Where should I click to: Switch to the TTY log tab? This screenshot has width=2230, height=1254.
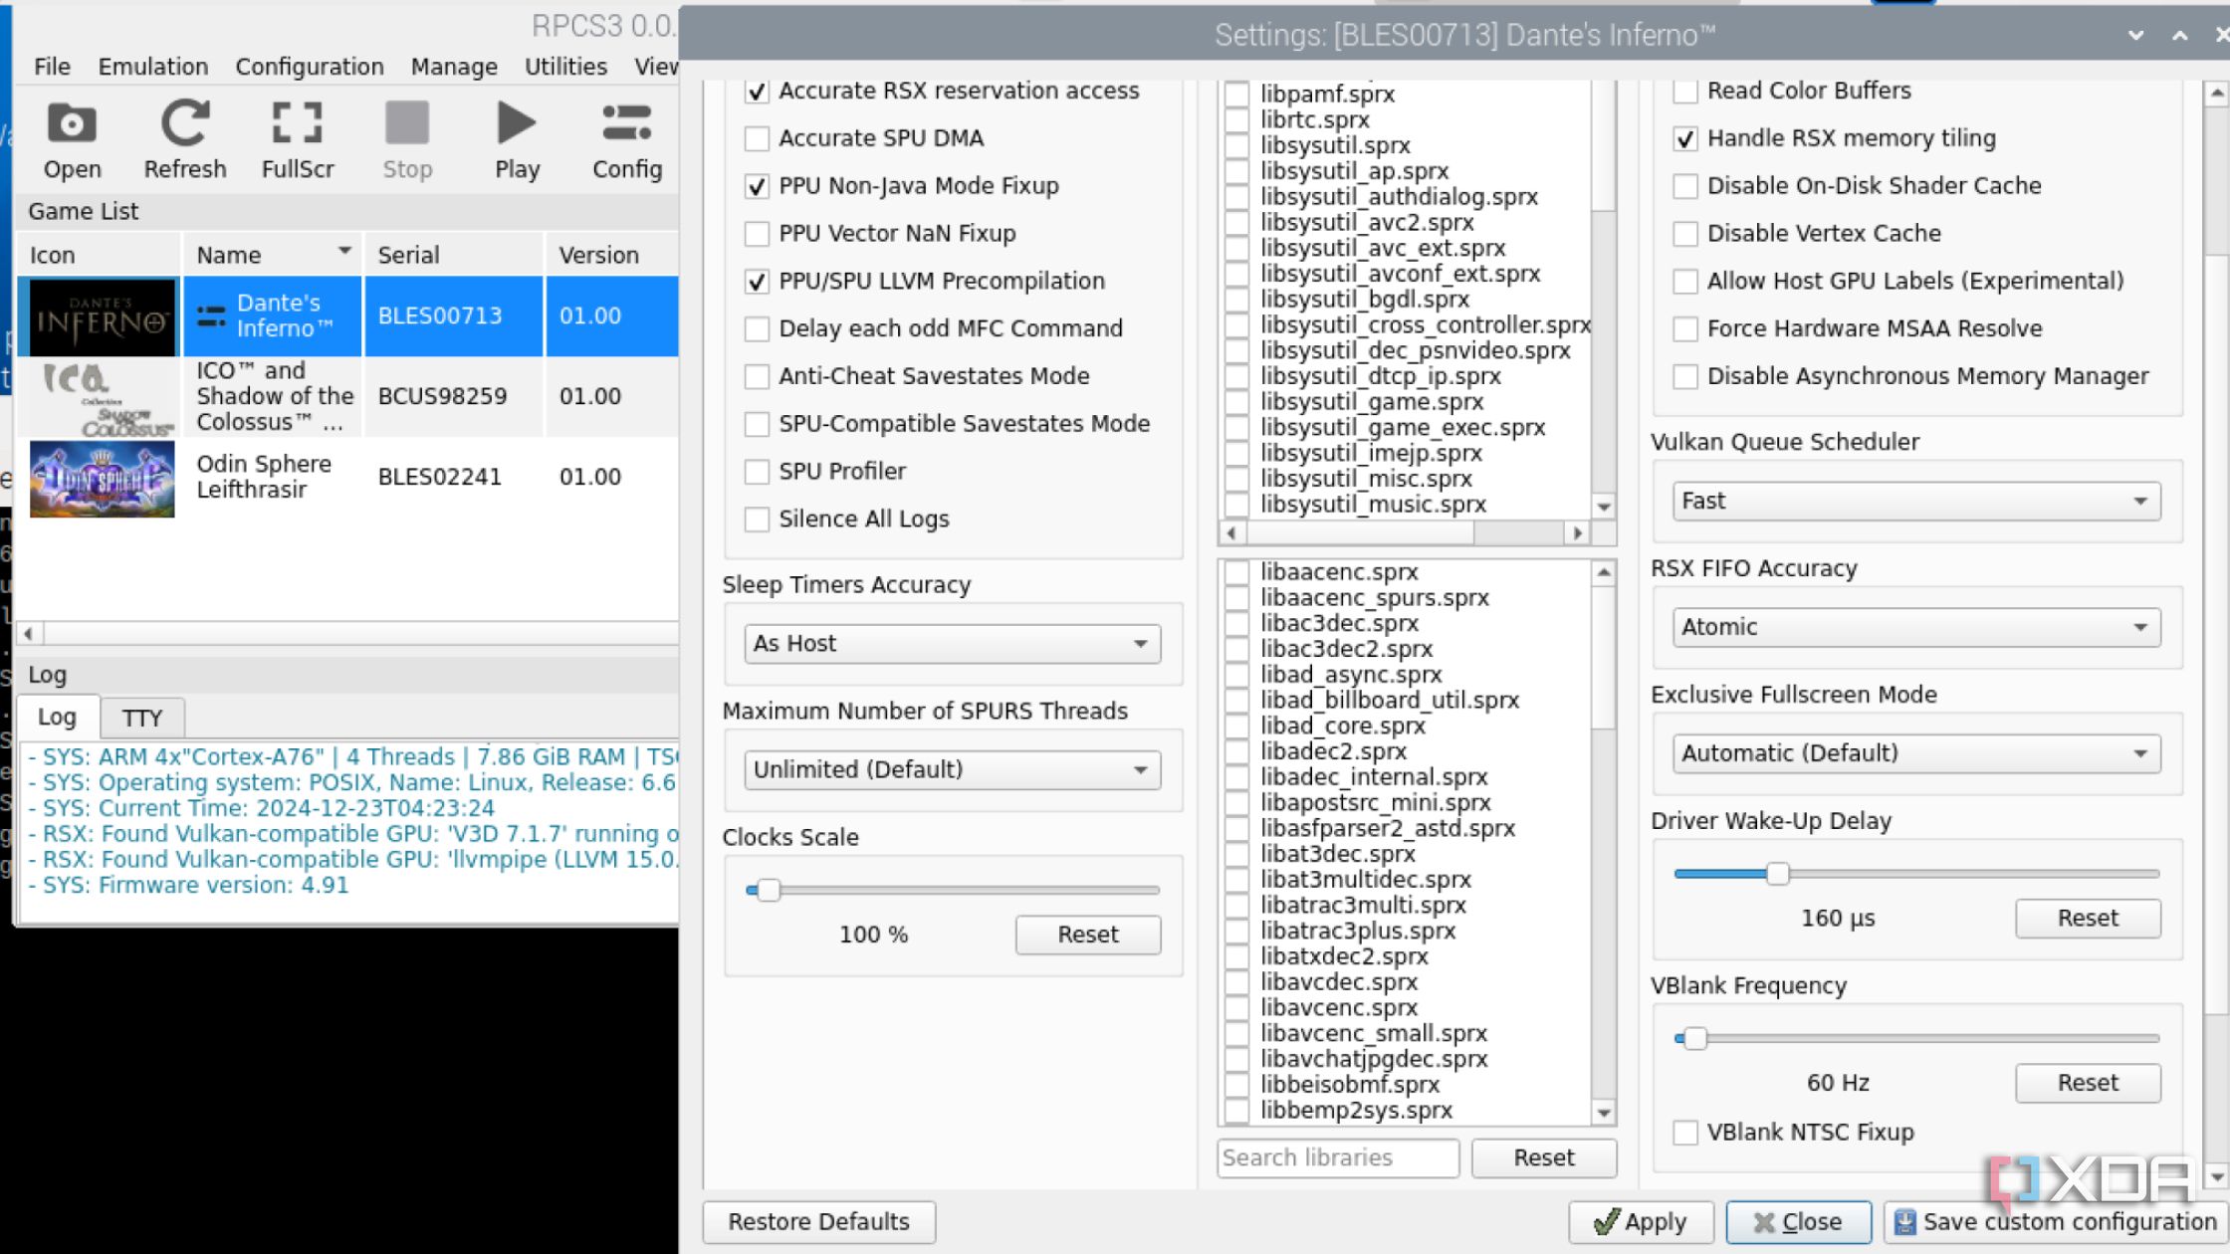[142, 718]
